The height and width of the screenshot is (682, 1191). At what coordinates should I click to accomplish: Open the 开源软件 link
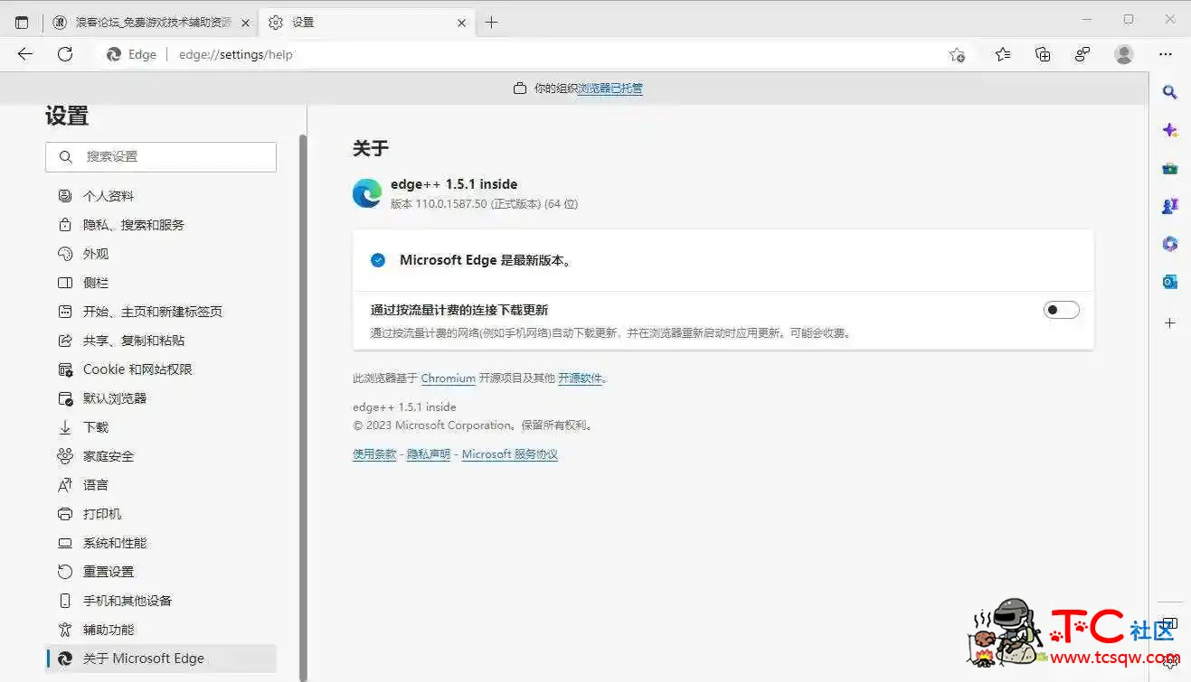(580, 378)
